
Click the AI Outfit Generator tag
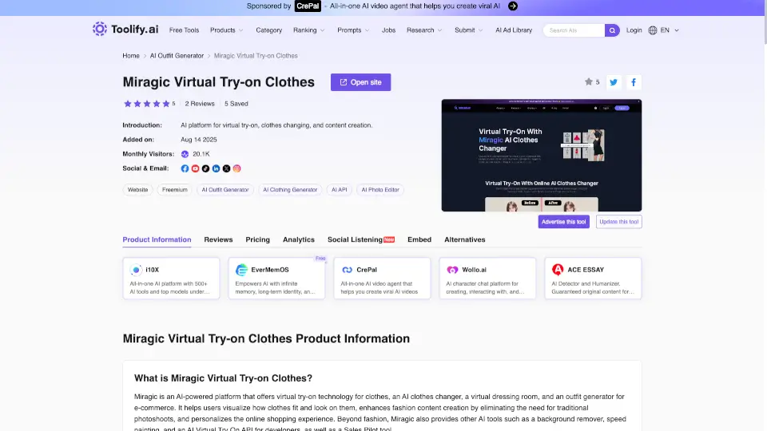point(225,190)
